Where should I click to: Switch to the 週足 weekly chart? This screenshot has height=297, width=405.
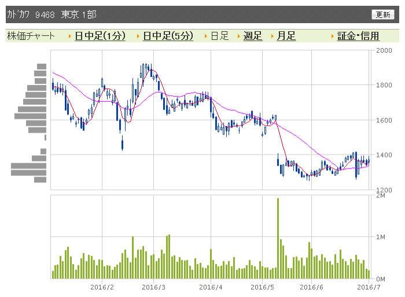pyautogui.click(x=253, y=36)
